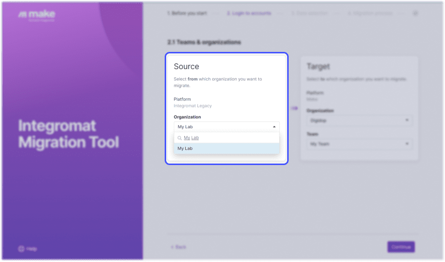Click the Make logo in the sidebar
Image resolution: width=445 pixels, height=262 pixels.
pos(37,15)
